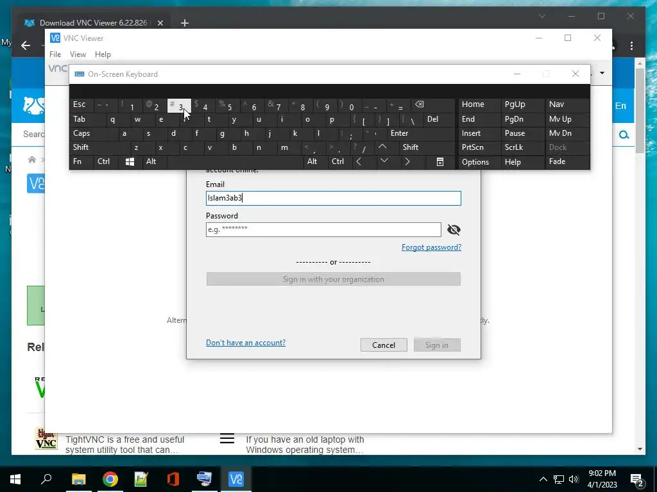This screenshot has width=657, height=492.
Task: Open the green notepad taskbar app
Action: click(142, 479)
